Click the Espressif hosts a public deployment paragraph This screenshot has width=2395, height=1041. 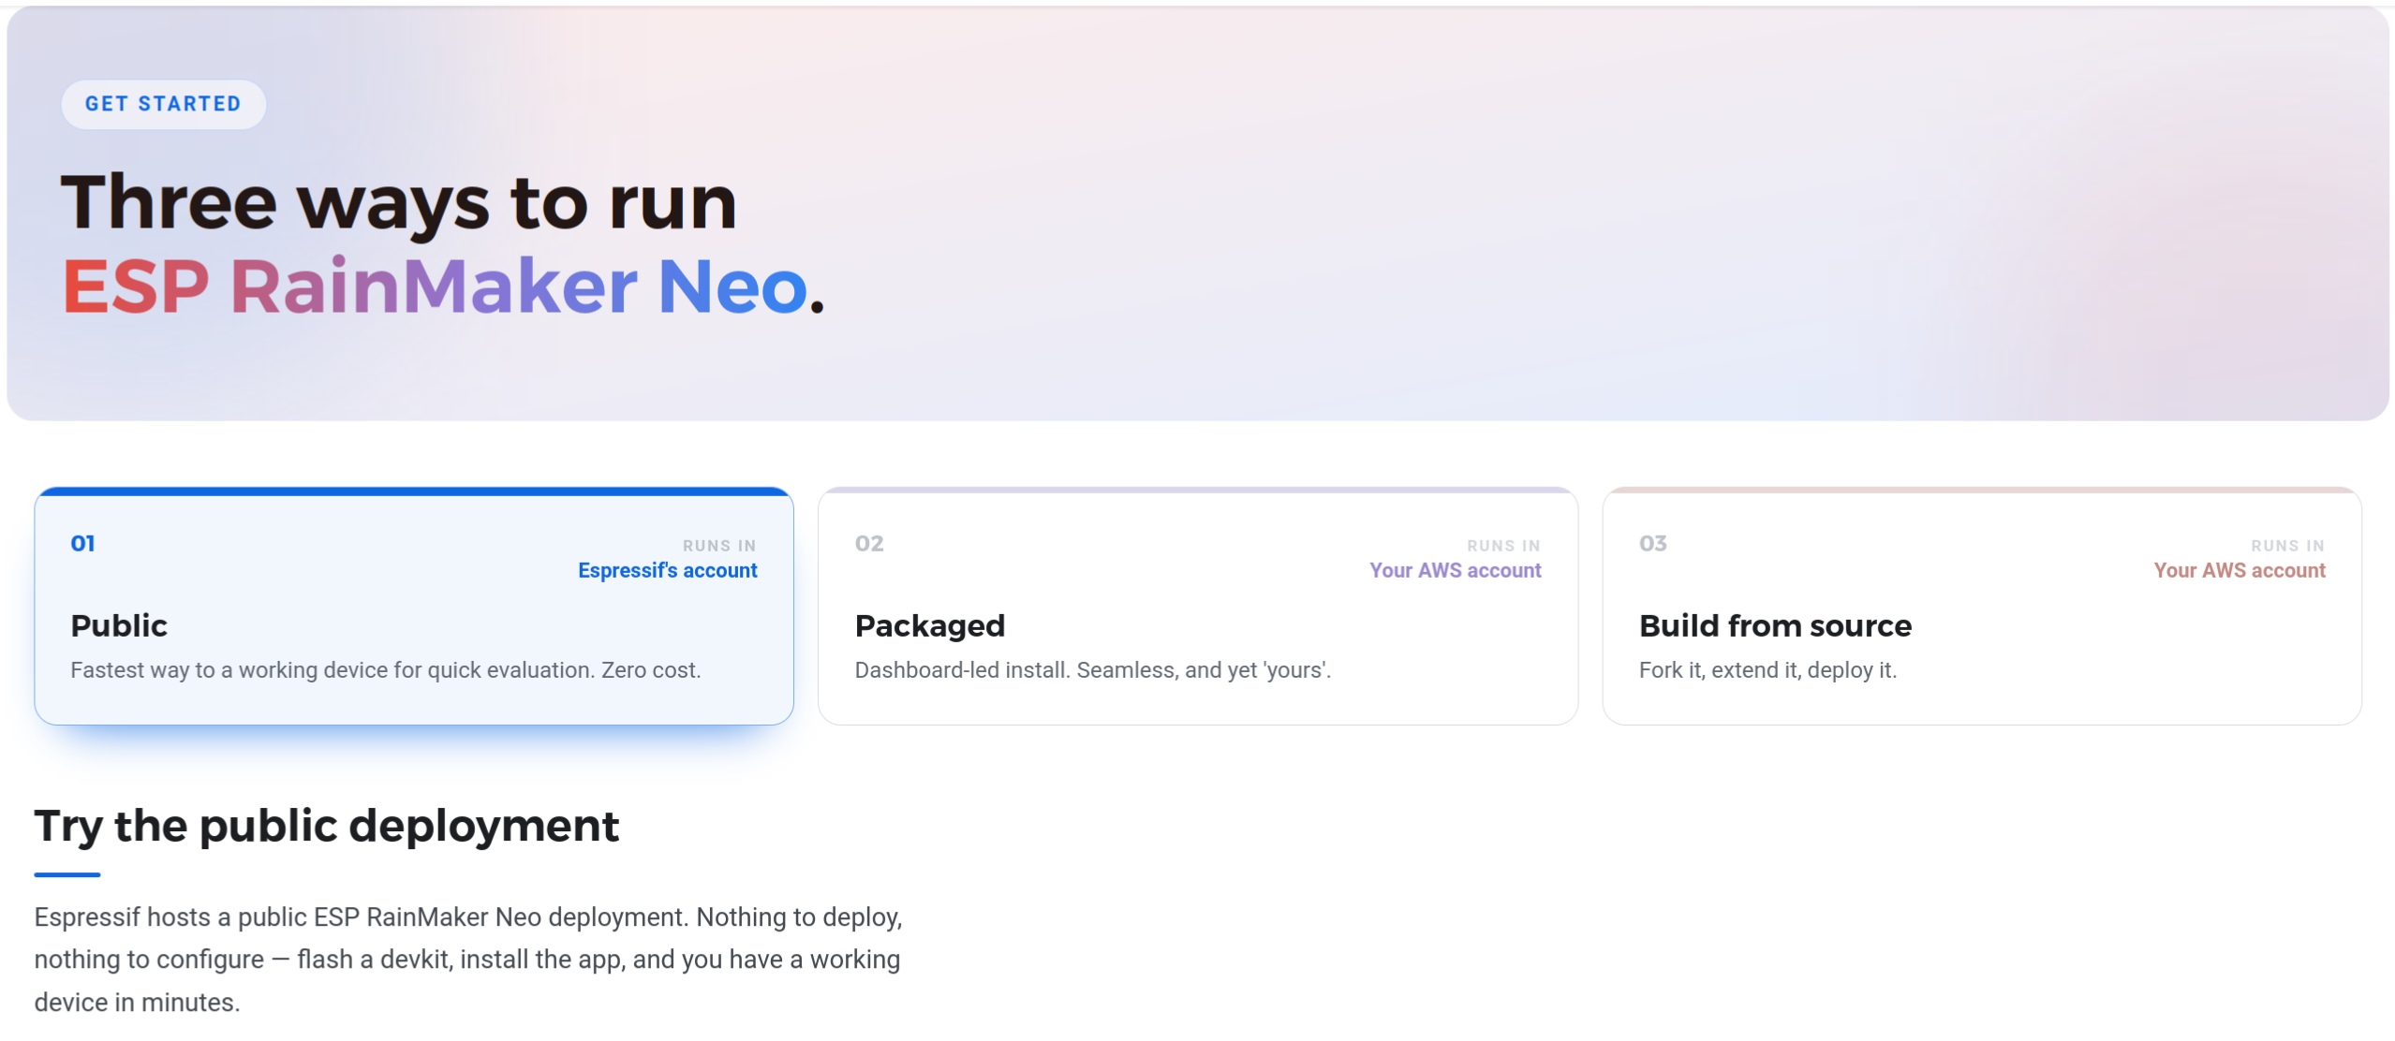click(468, 960)
